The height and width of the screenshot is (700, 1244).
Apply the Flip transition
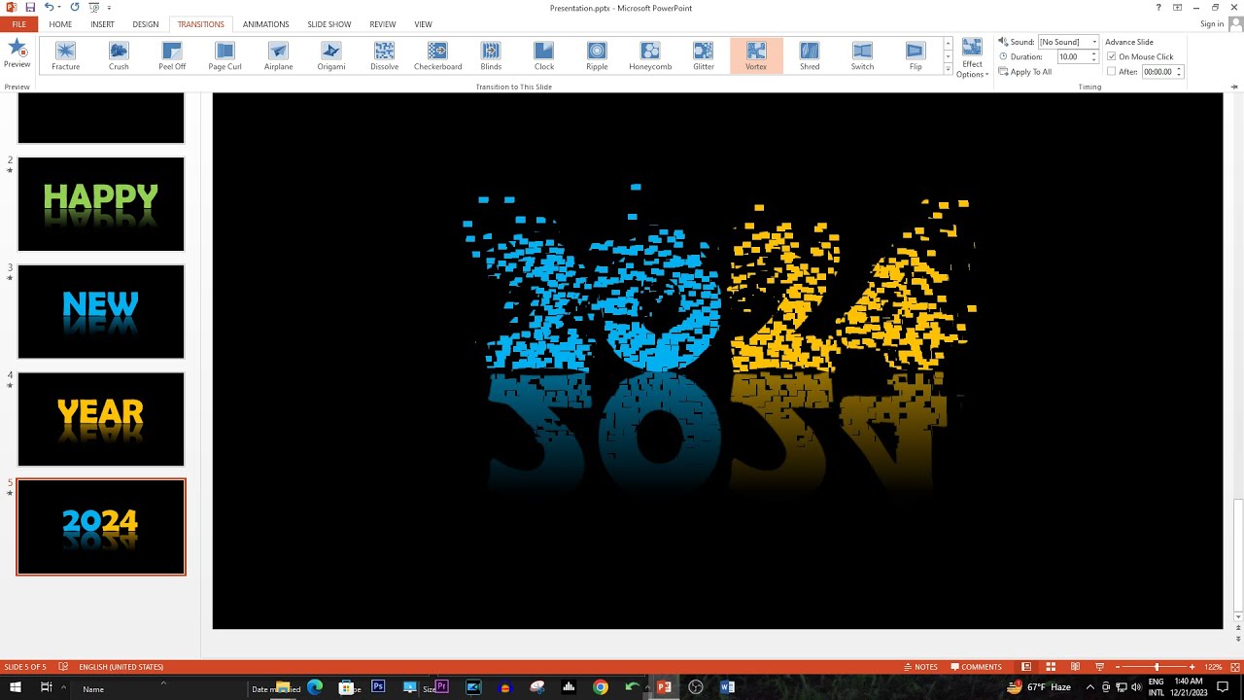click(x=916, y=55)
